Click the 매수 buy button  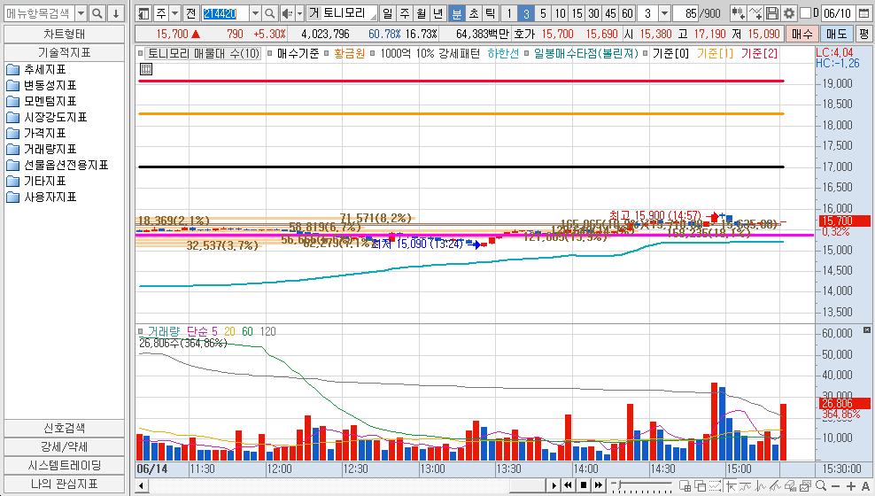pos(801,34)
